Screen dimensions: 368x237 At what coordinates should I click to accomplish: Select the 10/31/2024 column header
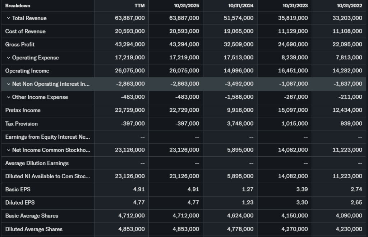pyautogui.click(x=240, y=6)
